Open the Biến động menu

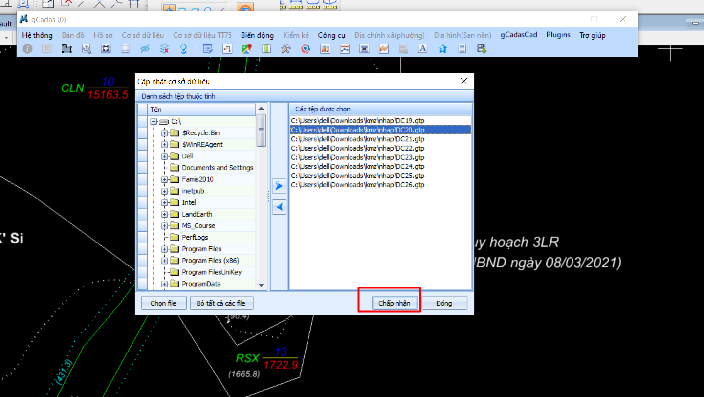coord(257,35)
